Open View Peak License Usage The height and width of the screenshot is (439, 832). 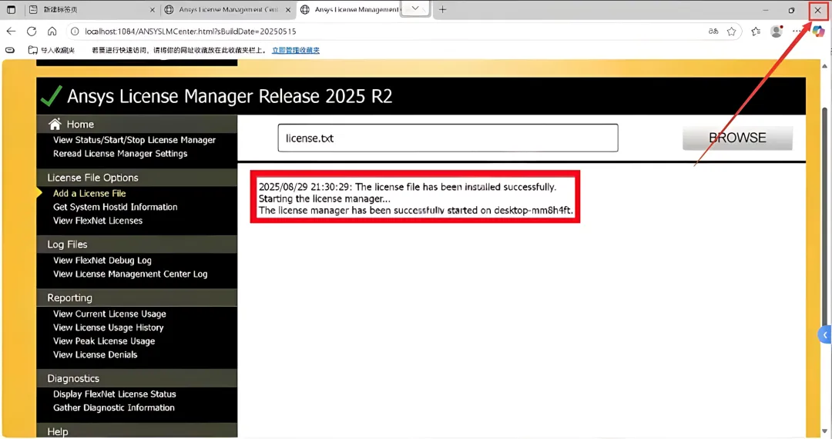click(104, 341)
